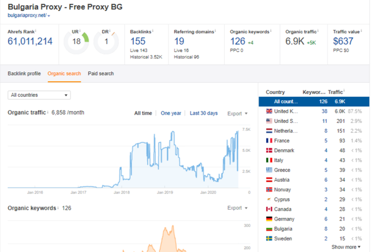Click the Greece flag icon
The width and height of the screenshot is (371, 252).
click(269, 170)
